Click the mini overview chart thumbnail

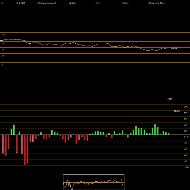pos(94,182)
